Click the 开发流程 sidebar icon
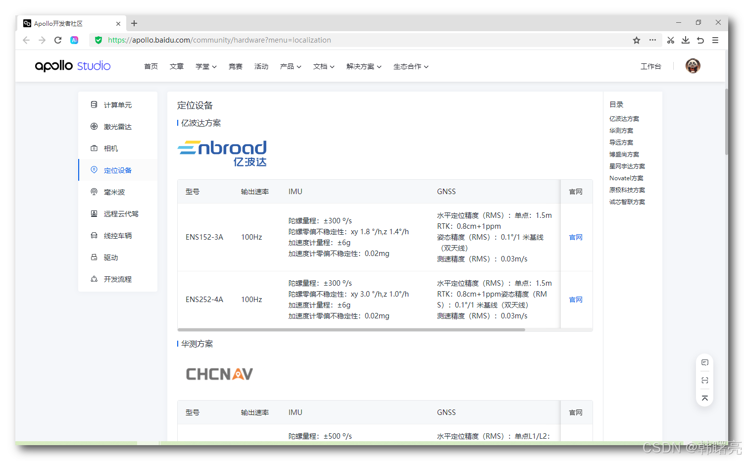This screenshot has height=461, width=744. coord(94,279)
